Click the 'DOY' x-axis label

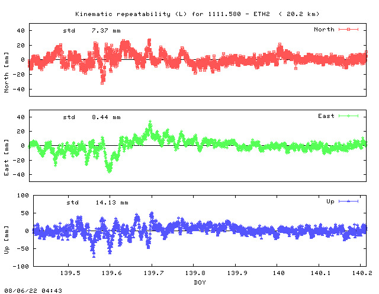(x=200, y=282)
